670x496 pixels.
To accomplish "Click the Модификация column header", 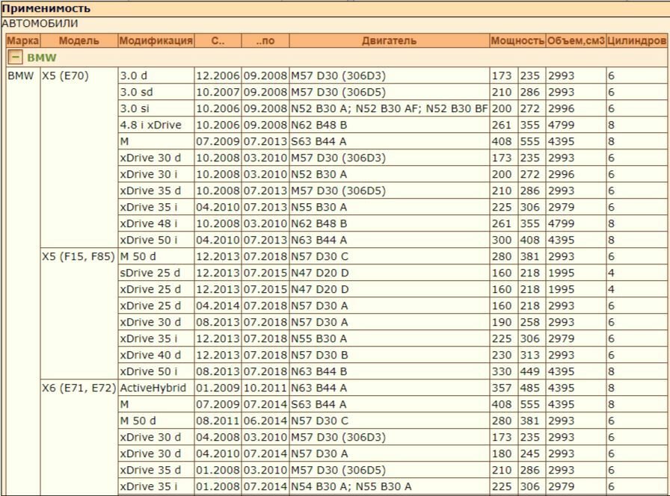I will coord(156,41).
